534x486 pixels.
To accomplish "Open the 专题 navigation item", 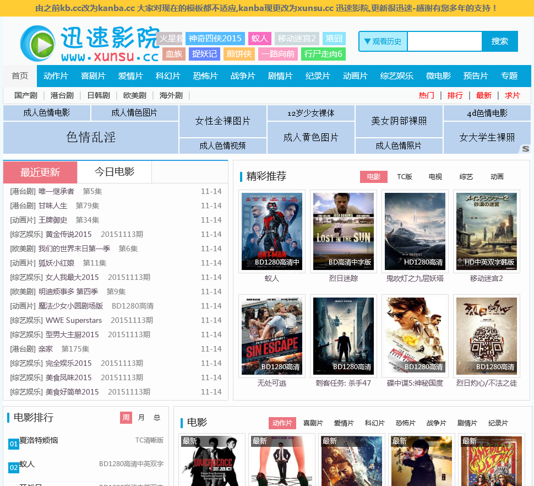I will click(x=509, y=75).
